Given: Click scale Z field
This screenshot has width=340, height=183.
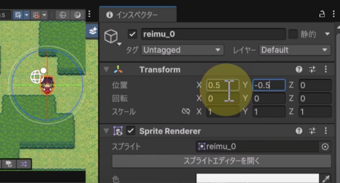Looking at the screenshot, I should pyautogui.click(x=315, y=112).
